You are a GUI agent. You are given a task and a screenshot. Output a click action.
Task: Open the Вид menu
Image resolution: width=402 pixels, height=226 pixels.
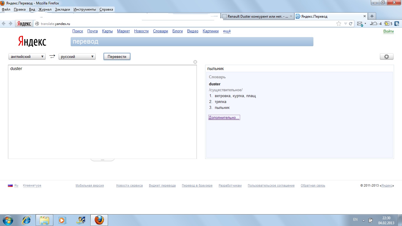(x=32, y=9)
